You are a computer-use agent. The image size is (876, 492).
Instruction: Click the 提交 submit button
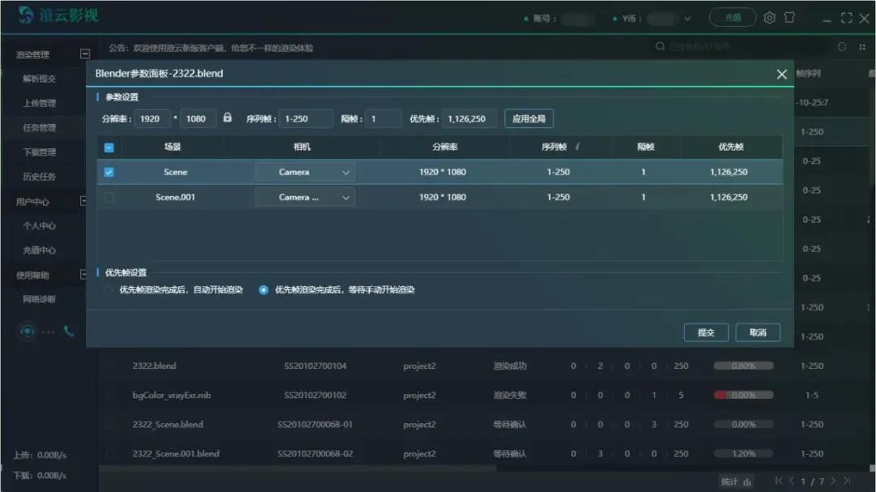[706, 332]
